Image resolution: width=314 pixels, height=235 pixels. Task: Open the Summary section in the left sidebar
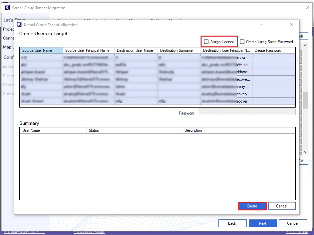tap(9, 94)
